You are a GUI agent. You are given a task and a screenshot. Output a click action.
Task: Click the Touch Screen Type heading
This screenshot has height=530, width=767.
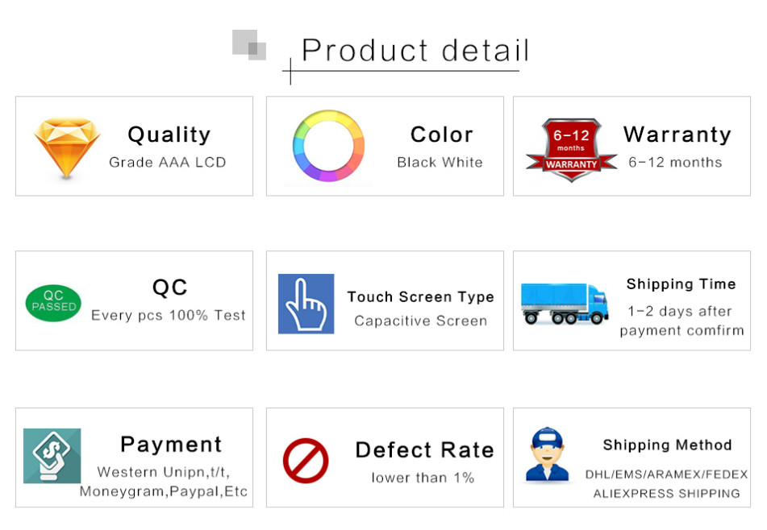(x=421, y=297)
